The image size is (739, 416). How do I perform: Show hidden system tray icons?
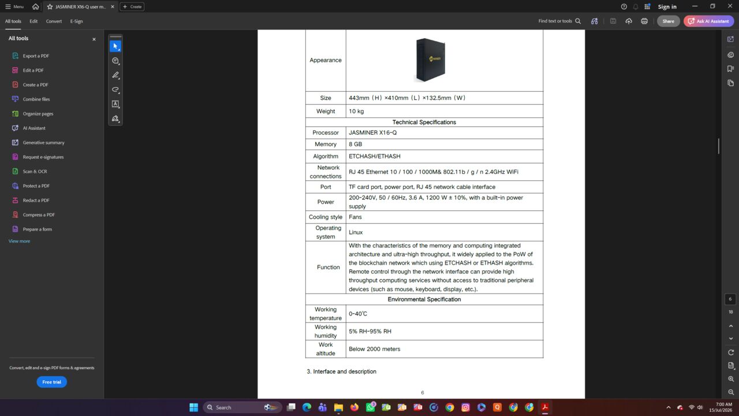click(x=669, y=407)
